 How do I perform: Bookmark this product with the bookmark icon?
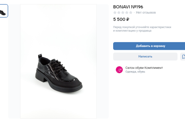183,57
